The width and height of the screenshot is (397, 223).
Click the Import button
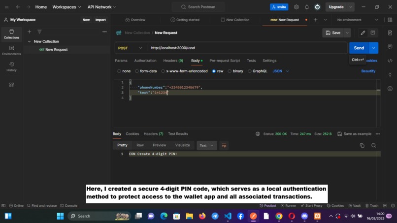click(100, 20)
